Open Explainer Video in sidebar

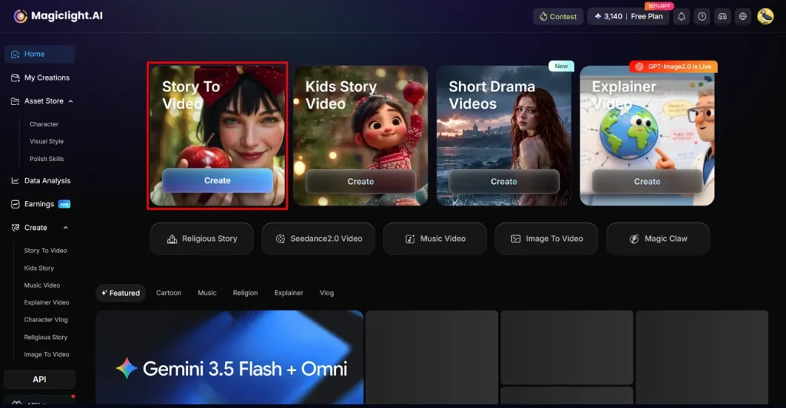click(x=47, y=303)
